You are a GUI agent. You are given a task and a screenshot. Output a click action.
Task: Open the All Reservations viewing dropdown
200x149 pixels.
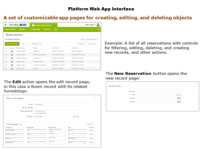coord(91,39)
